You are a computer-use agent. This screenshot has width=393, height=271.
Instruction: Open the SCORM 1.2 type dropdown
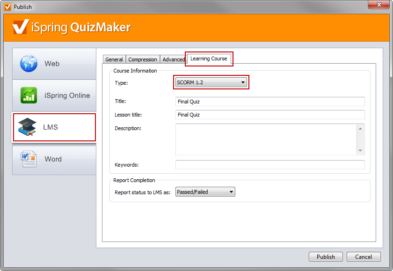coord(211,82)
